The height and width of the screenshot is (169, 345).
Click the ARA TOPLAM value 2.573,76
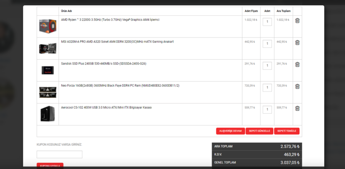[x=290, y=146]
